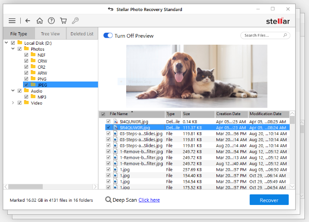The image size is (309, 222).
Task: Click deleted file icon of $I4QUW0R.jpg
Action: click(116, 122)
